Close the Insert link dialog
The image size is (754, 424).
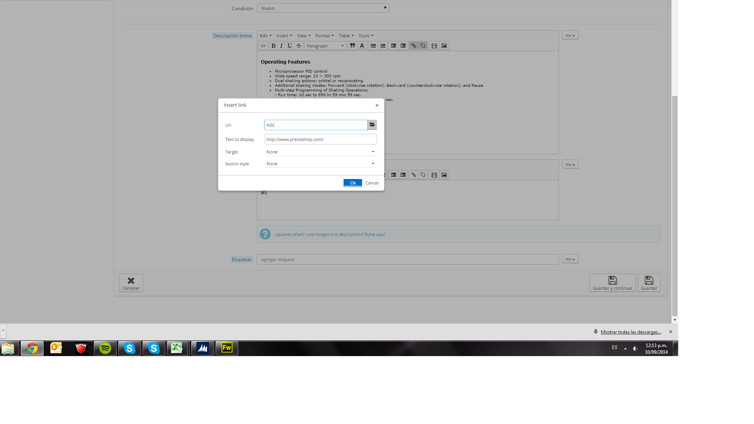(x=377, y=105)
